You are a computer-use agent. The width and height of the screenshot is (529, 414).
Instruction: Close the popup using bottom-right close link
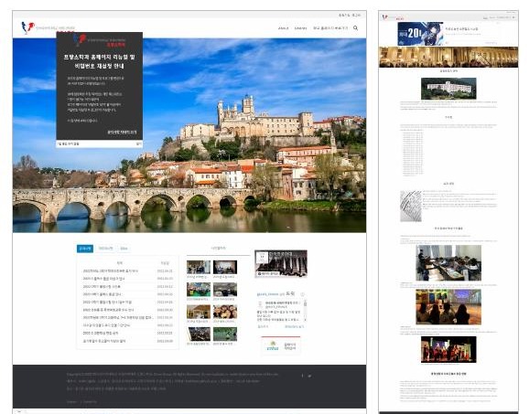tap(138, 143)
